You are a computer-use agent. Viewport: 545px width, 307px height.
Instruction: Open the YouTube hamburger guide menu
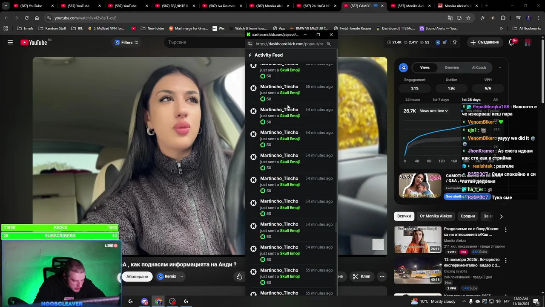coord(10,42)
